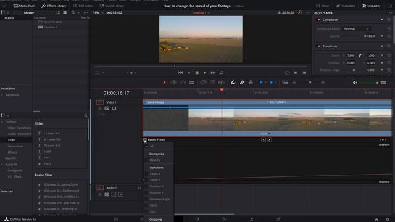Open the Sound Library panel
This screenshot has width=395, height=222.
(x=112, y=6)
